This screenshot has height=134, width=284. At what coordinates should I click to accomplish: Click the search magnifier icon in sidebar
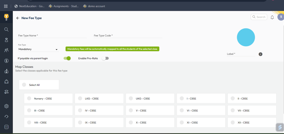[6, 30]
